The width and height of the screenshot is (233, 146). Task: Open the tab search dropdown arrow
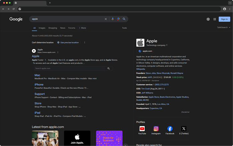click(x=230, y=3)
